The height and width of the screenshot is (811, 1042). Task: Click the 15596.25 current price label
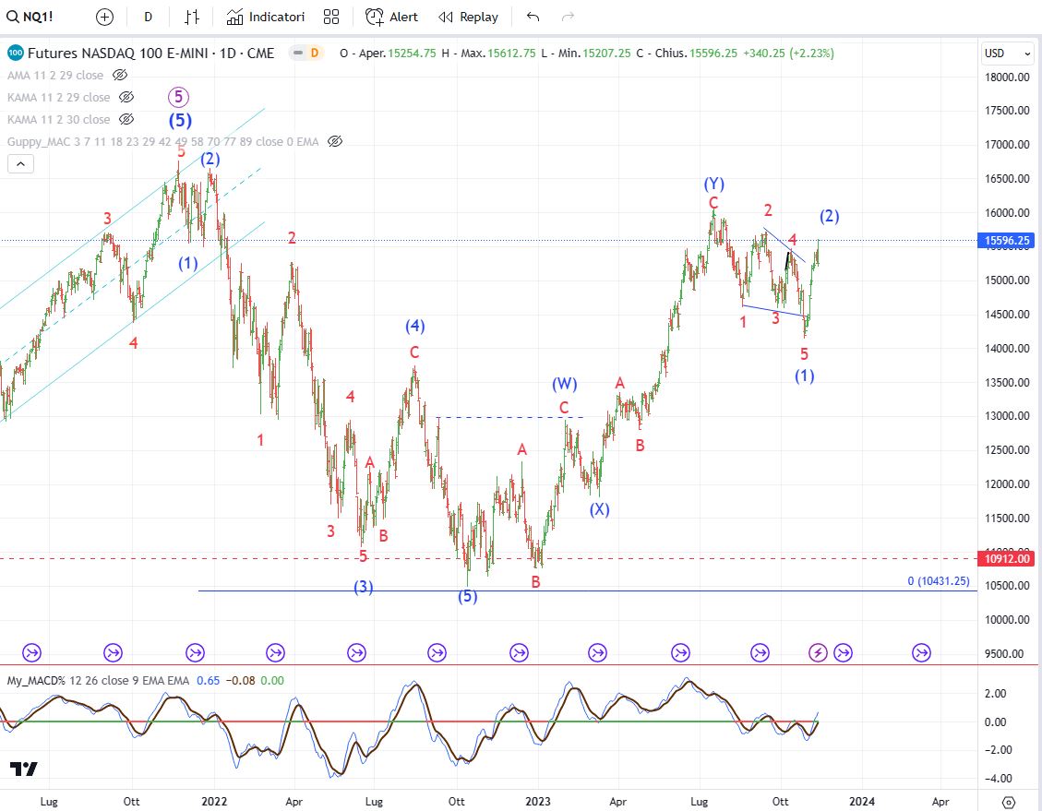point(1007,241)
